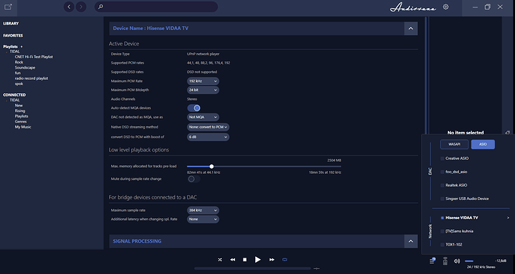The width and height of the screenshot is (515, 274).
Task: Collapse TIDAL under CONNECTED
Action: click(7, 100)
